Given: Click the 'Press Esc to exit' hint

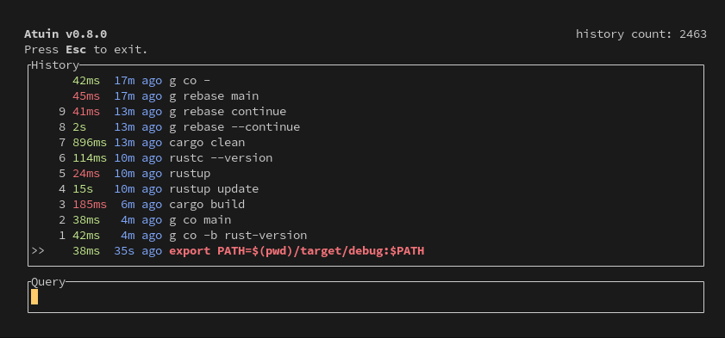Looking at the screenshot, I should coord(86,49).
